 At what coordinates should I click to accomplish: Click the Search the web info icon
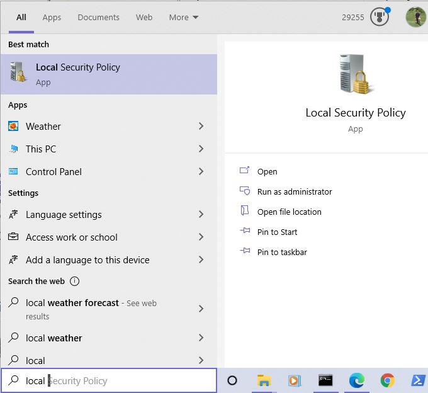click(74, 281)
